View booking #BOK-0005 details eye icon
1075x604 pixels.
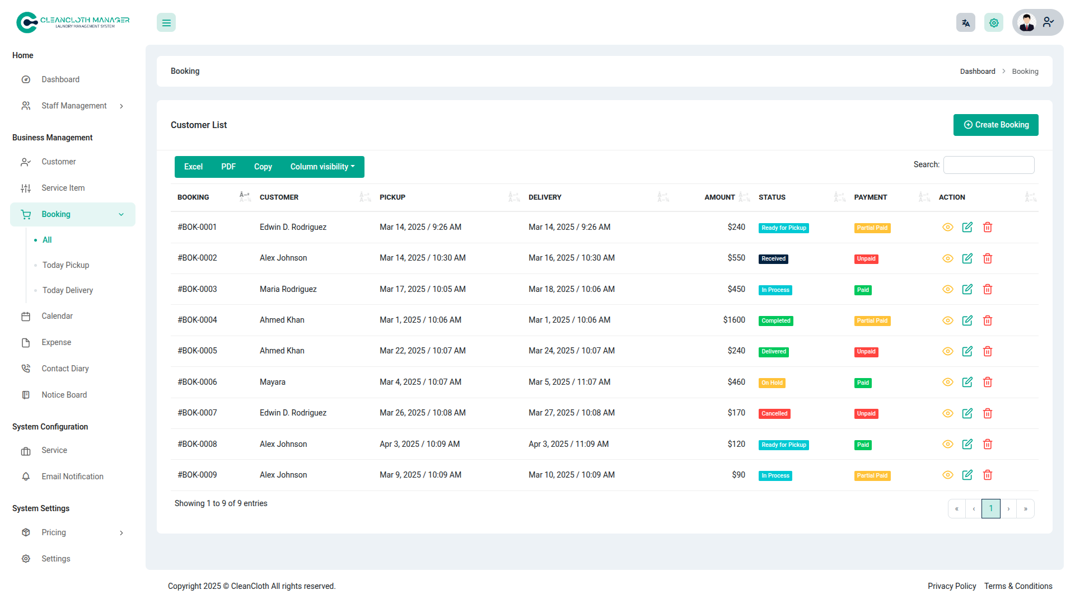click(x=947, y=351)
